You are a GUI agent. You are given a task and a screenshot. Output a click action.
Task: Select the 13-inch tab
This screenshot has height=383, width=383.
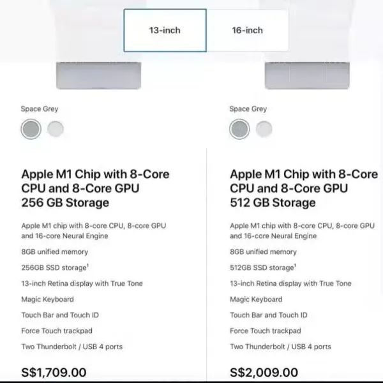pyautogui.click(x=165, y=30)
